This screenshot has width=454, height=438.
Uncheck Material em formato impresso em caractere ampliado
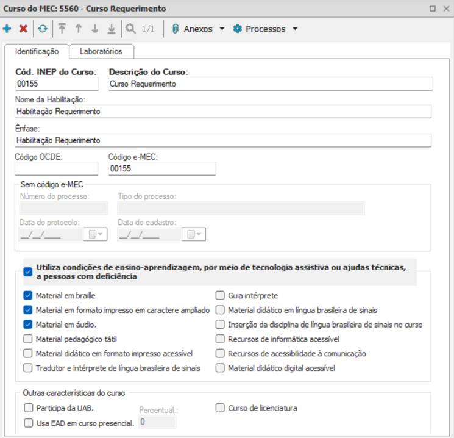(28, 310)
